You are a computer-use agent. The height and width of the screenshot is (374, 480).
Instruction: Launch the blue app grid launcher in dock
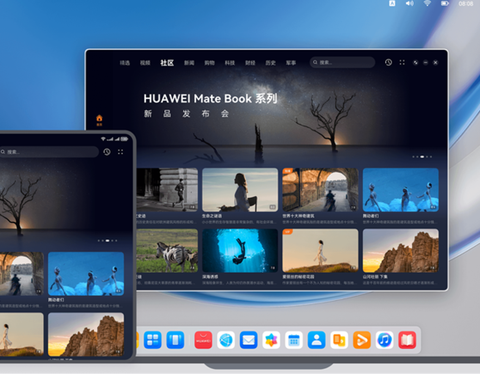[153, 340]
